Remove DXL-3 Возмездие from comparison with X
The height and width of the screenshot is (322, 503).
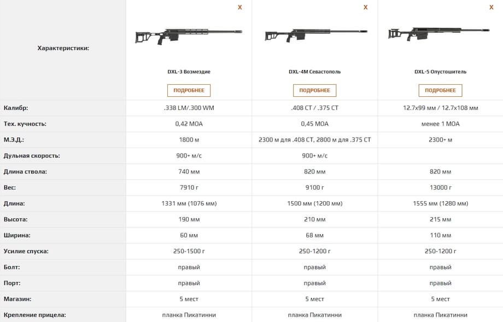pyautogui.click(x=239, y=7)
